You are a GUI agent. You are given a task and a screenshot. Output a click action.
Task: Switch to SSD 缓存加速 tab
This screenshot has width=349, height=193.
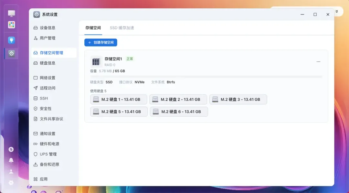[122, 28]
